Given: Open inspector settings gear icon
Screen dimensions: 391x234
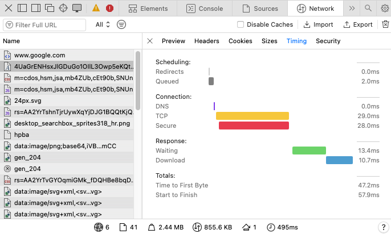Looking at the screenshot, I should (385, 9).
